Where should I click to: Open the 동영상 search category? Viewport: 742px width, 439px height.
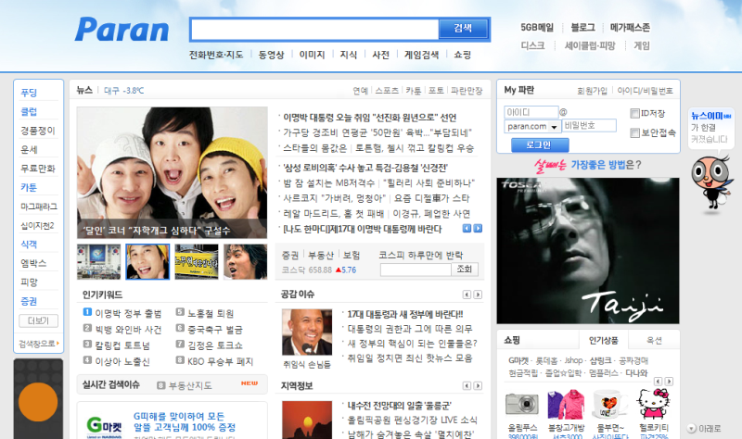tap(271, 55)
